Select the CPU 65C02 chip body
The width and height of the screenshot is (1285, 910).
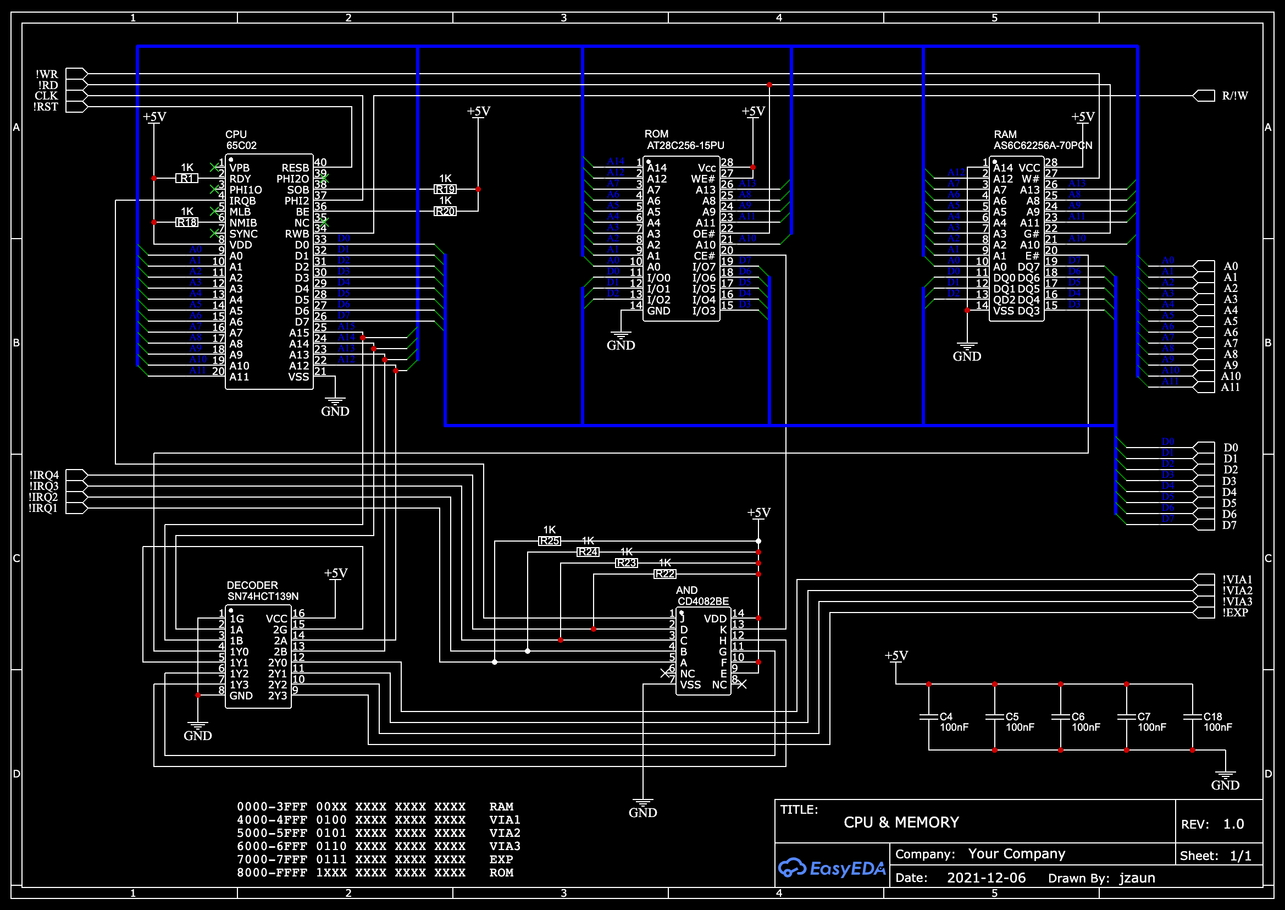point(269,272)
